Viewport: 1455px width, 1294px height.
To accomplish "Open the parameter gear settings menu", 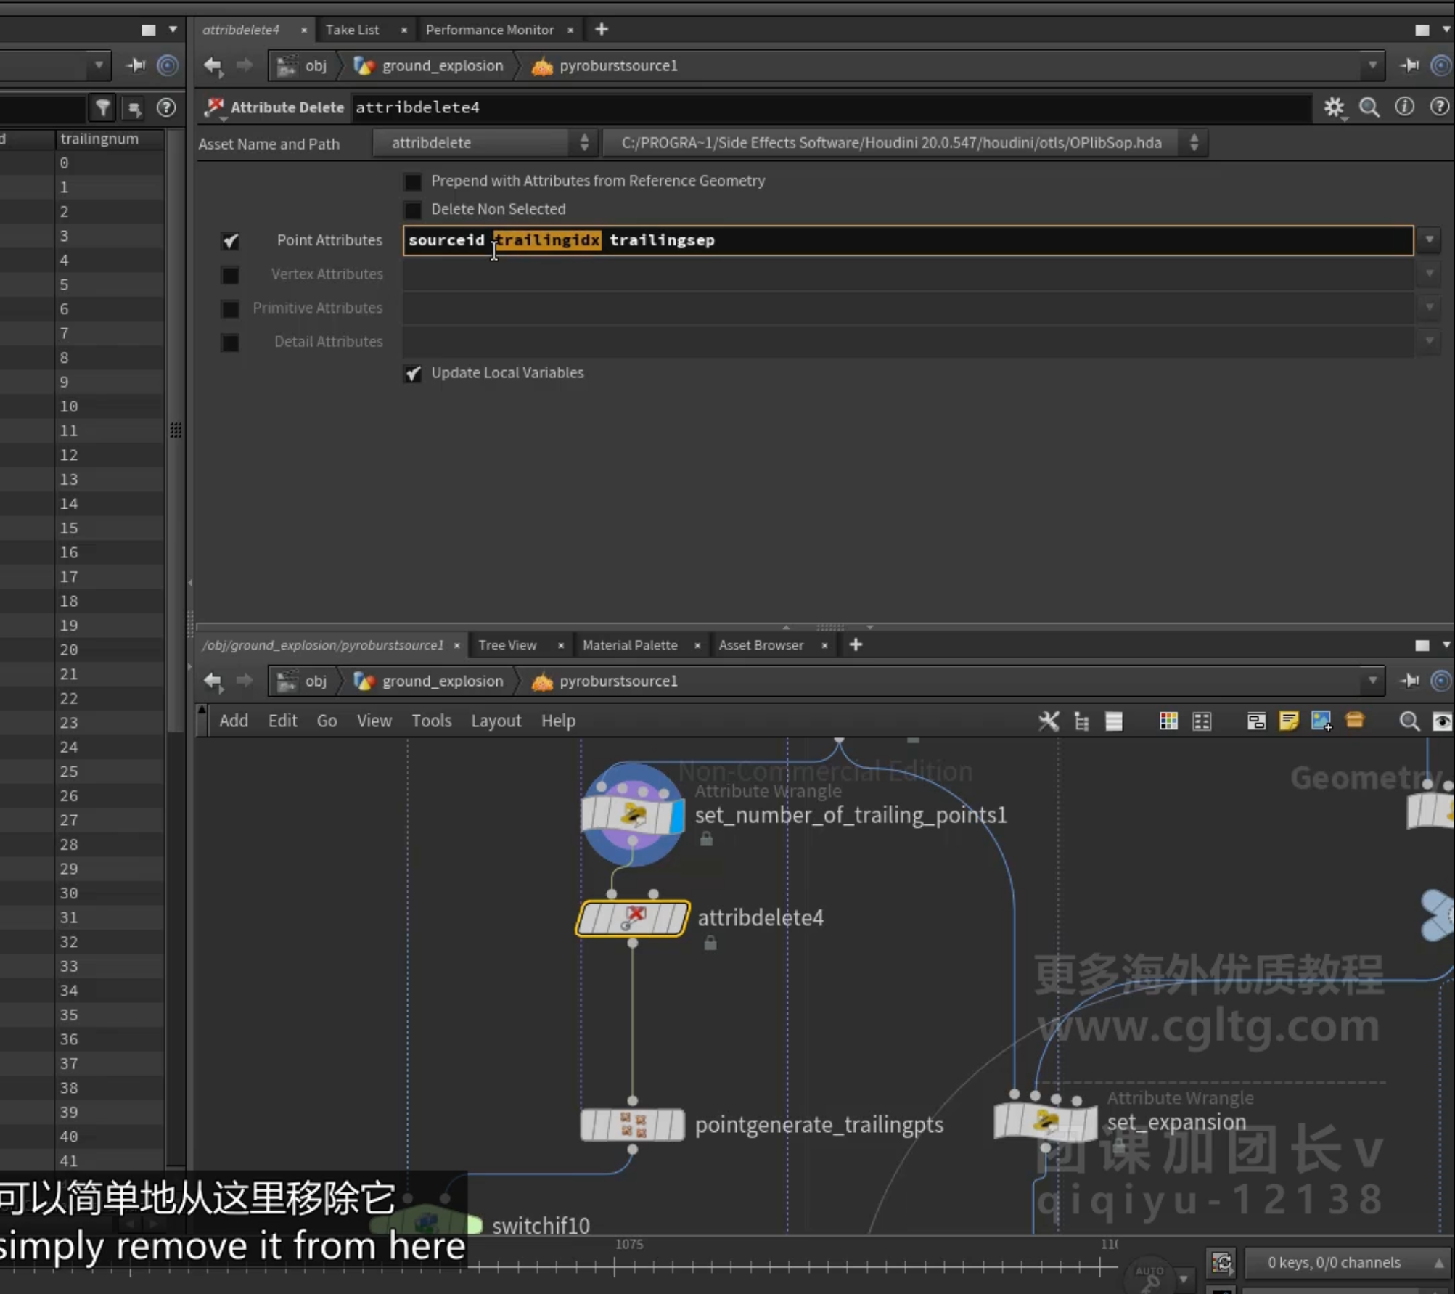I will tap(1334, 107).
